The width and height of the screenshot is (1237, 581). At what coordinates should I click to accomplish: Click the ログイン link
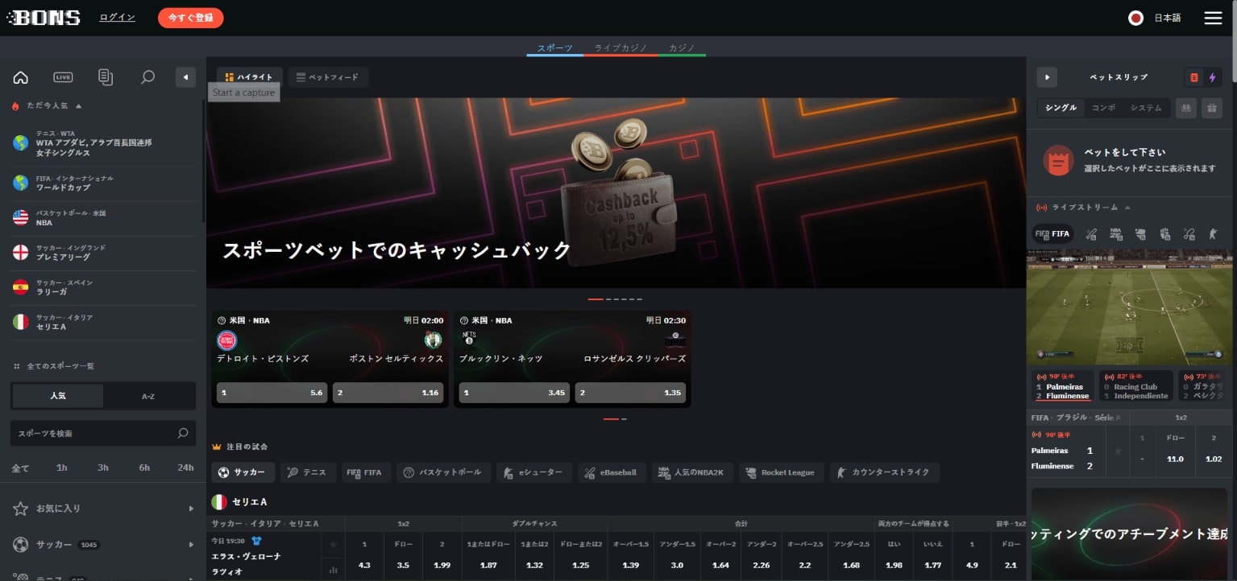(118, 18)
